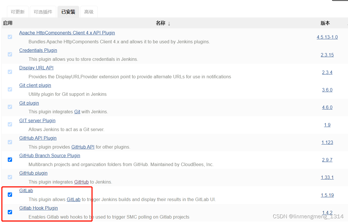Screen dimensions: 348x222
Task: Open version 1.5.19 link
Action: click(x=327, y=195)
